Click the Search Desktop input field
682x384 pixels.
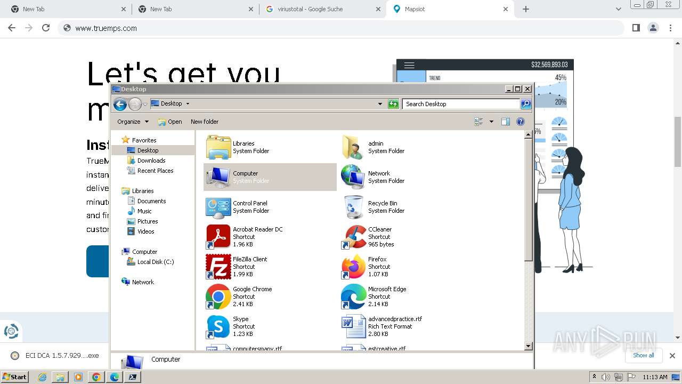(461, 104)
